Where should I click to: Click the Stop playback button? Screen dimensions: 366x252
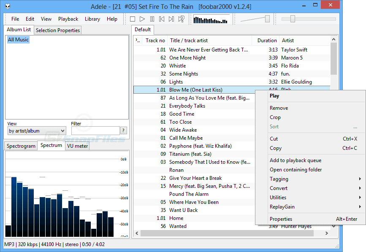133,19
